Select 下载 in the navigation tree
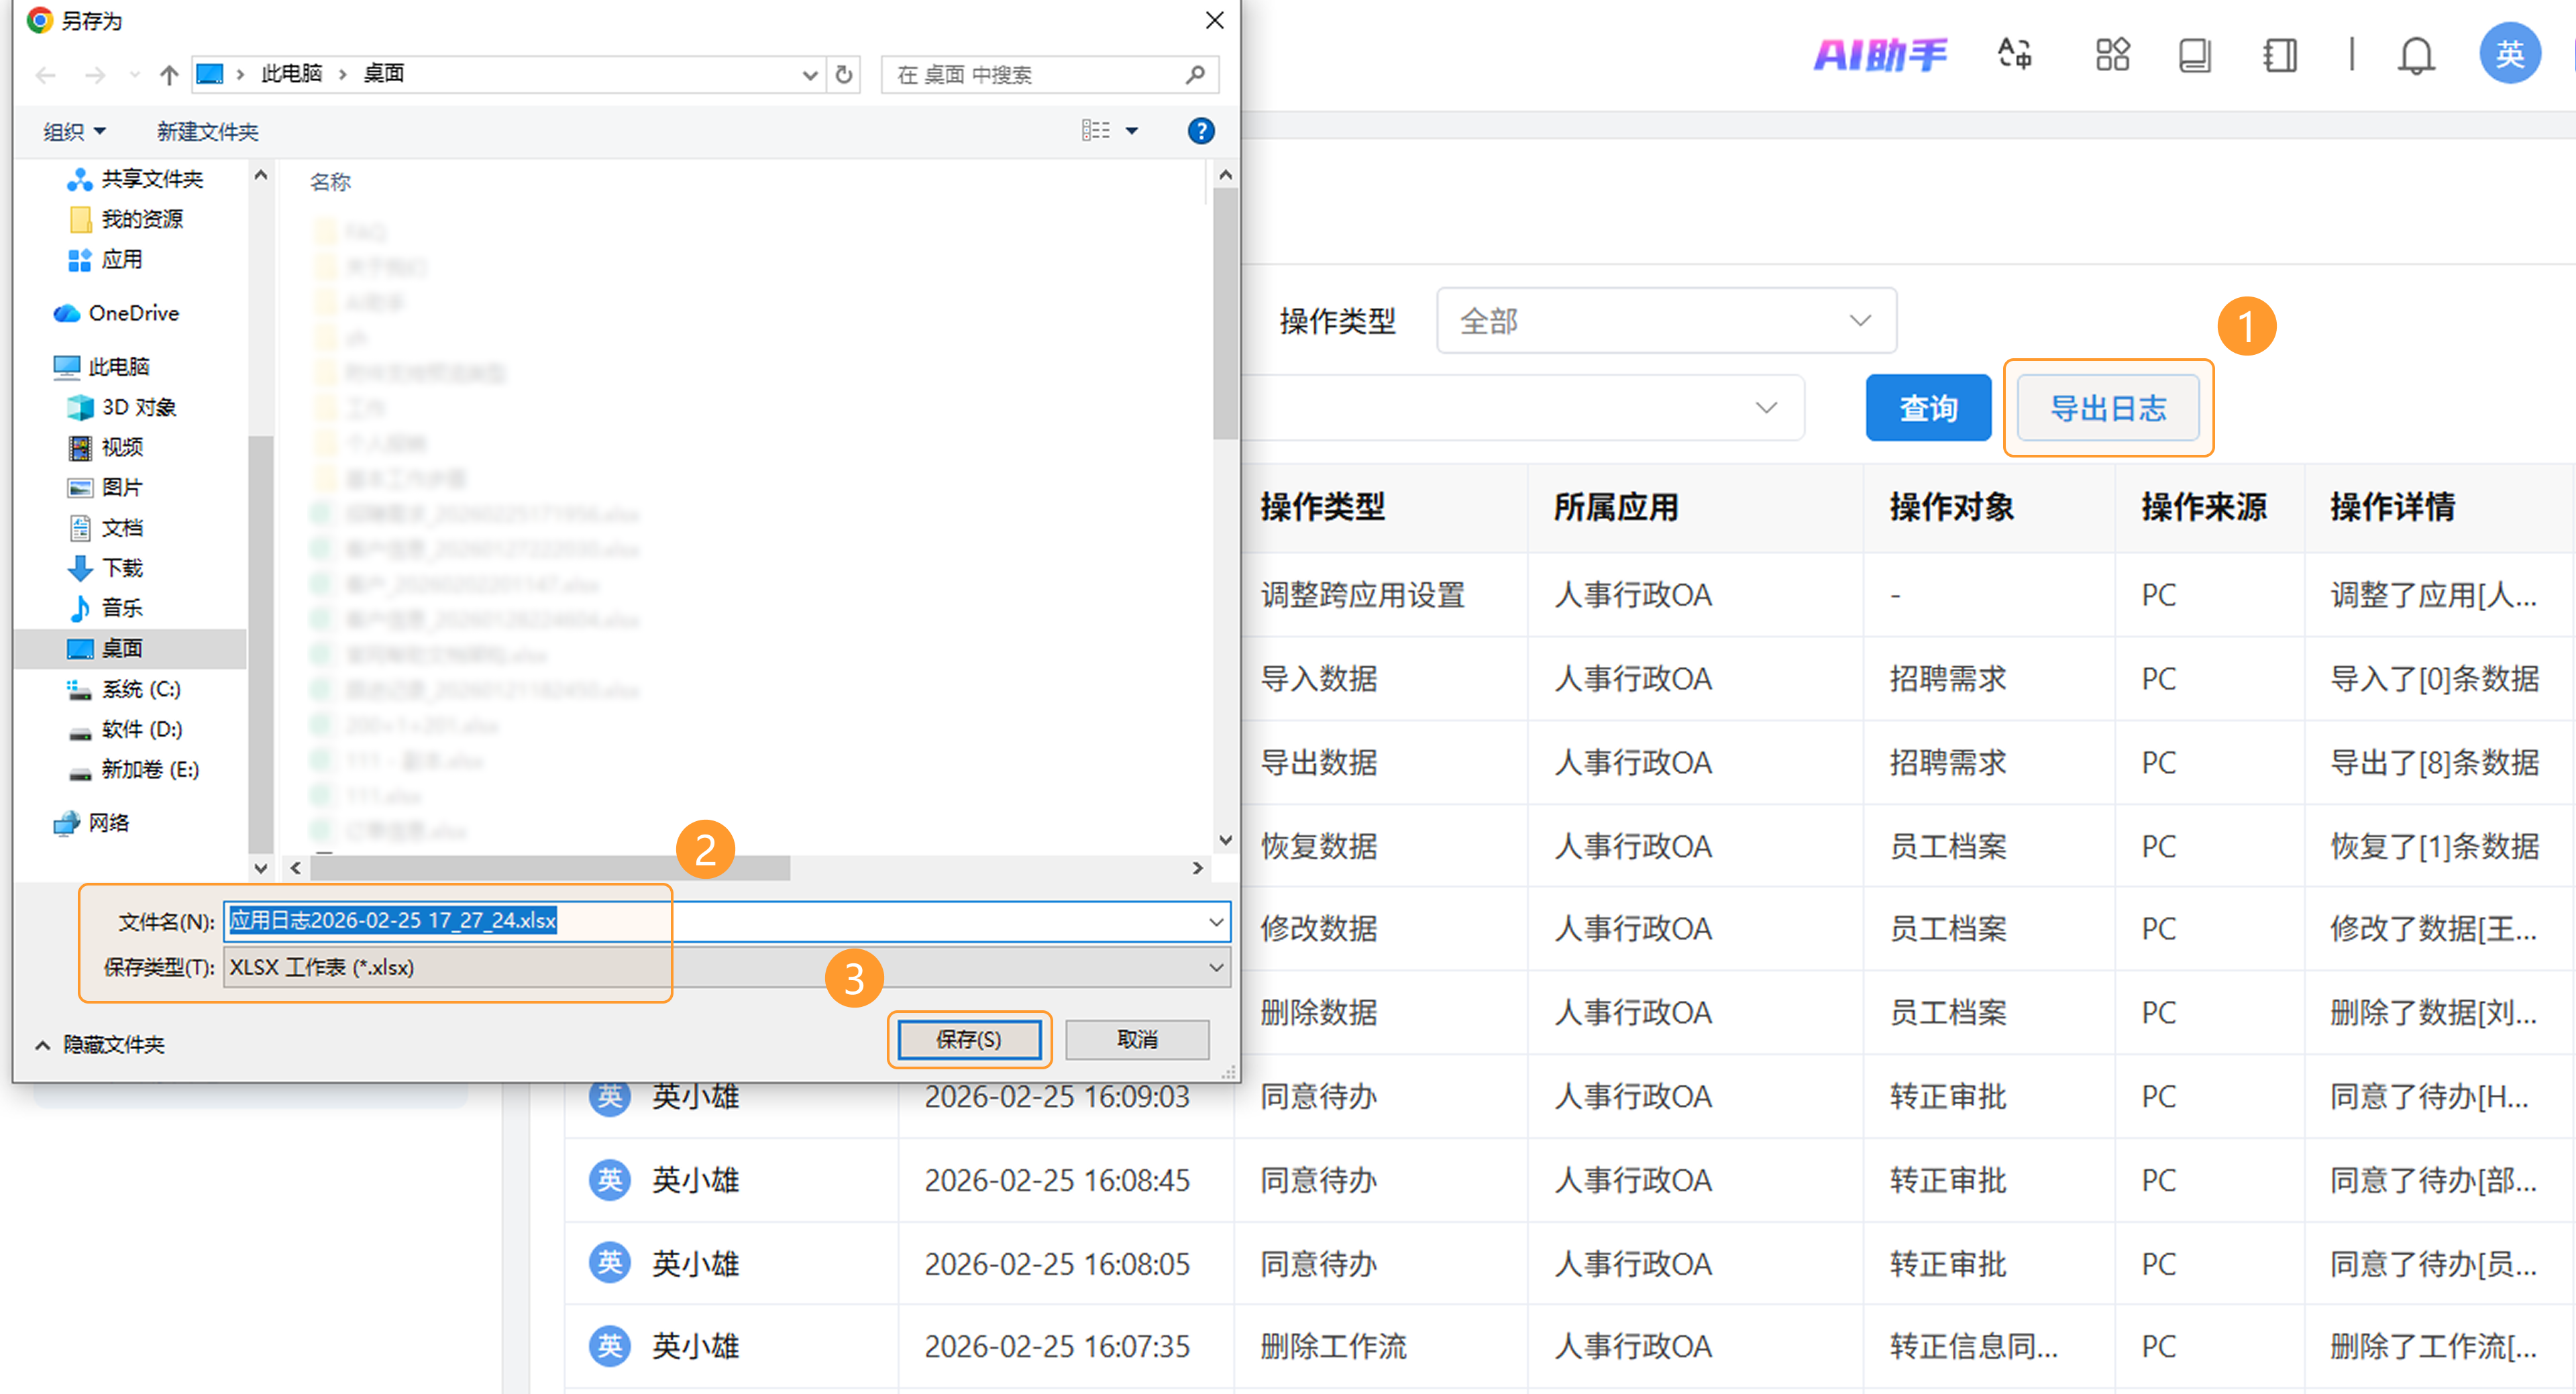Viewport: 2576px width, 1394px height. [x=122, y=568]
